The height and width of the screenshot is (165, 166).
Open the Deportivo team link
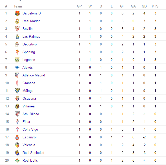point(29,44)
